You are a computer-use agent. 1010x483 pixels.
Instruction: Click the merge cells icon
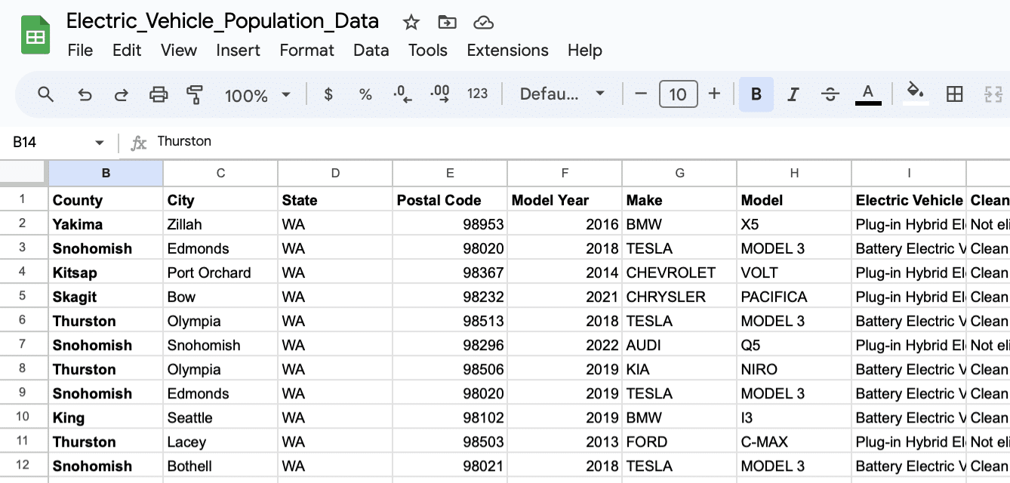click(x=993, y=94)
